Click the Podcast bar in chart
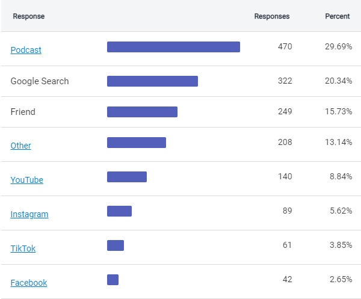This screenshot has height=299, width=361. coord(173,47)
